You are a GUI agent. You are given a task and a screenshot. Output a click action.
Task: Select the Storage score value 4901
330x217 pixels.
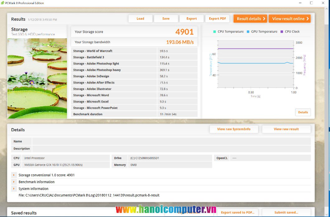[x=184, y=32]
